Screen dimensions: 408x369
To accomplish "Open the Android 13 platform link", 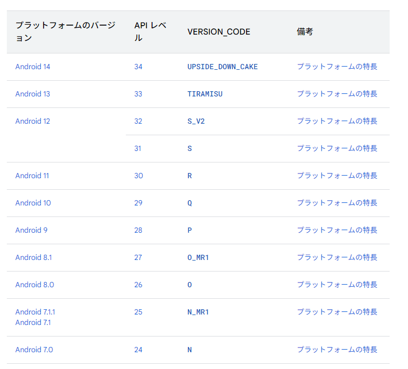I will click(x=33, y=94).
